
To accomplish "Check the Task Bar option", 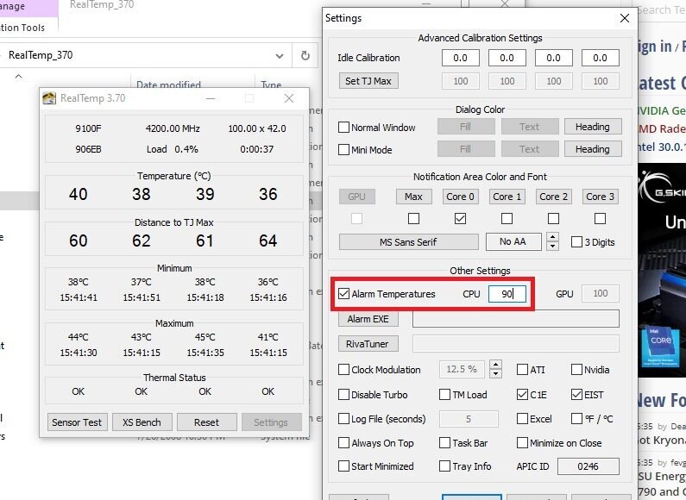I will click(x=444, y=443).
